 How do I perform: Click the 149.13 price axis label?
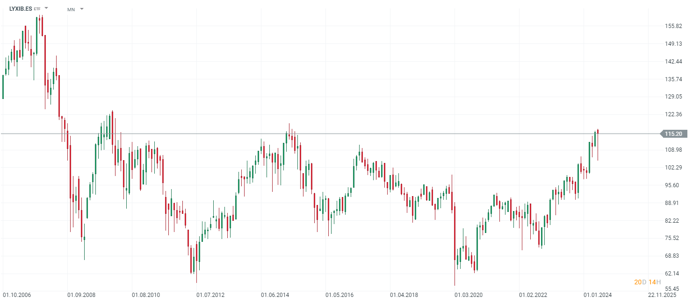click(673, 44)
